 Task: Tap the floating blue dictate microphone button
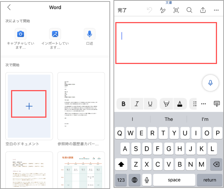210,83
